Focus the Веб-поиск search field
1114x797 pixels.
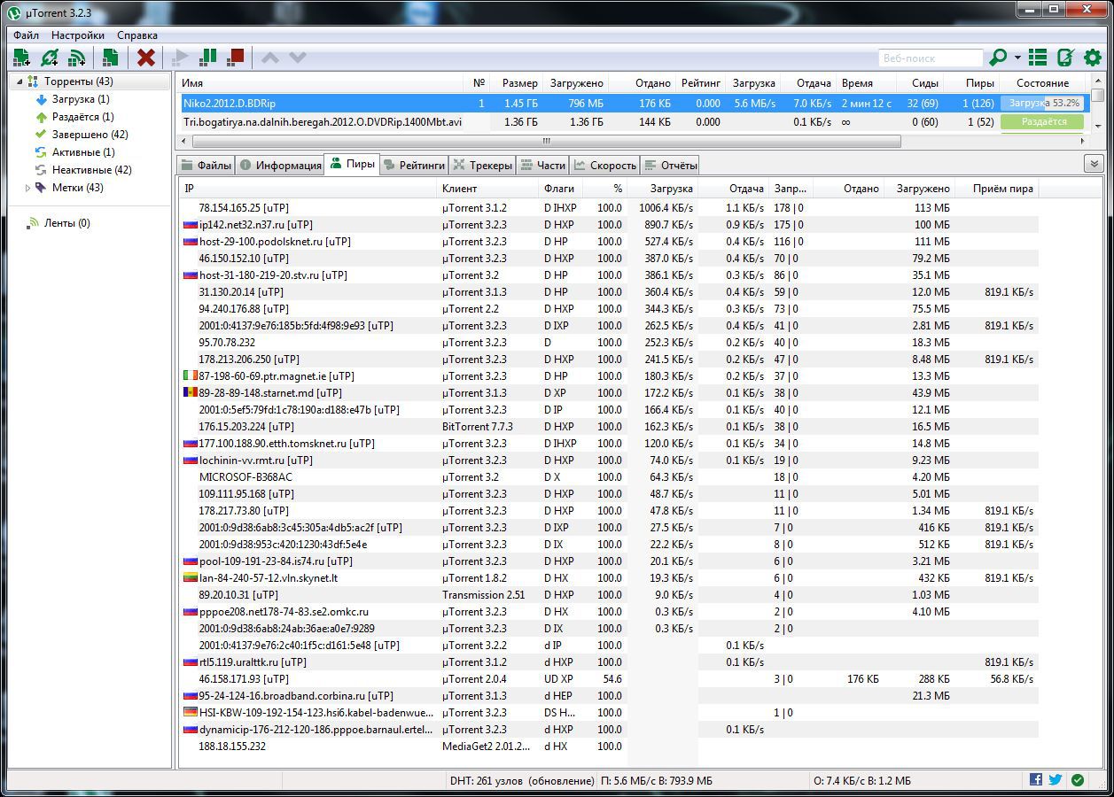tap(931, 58)
